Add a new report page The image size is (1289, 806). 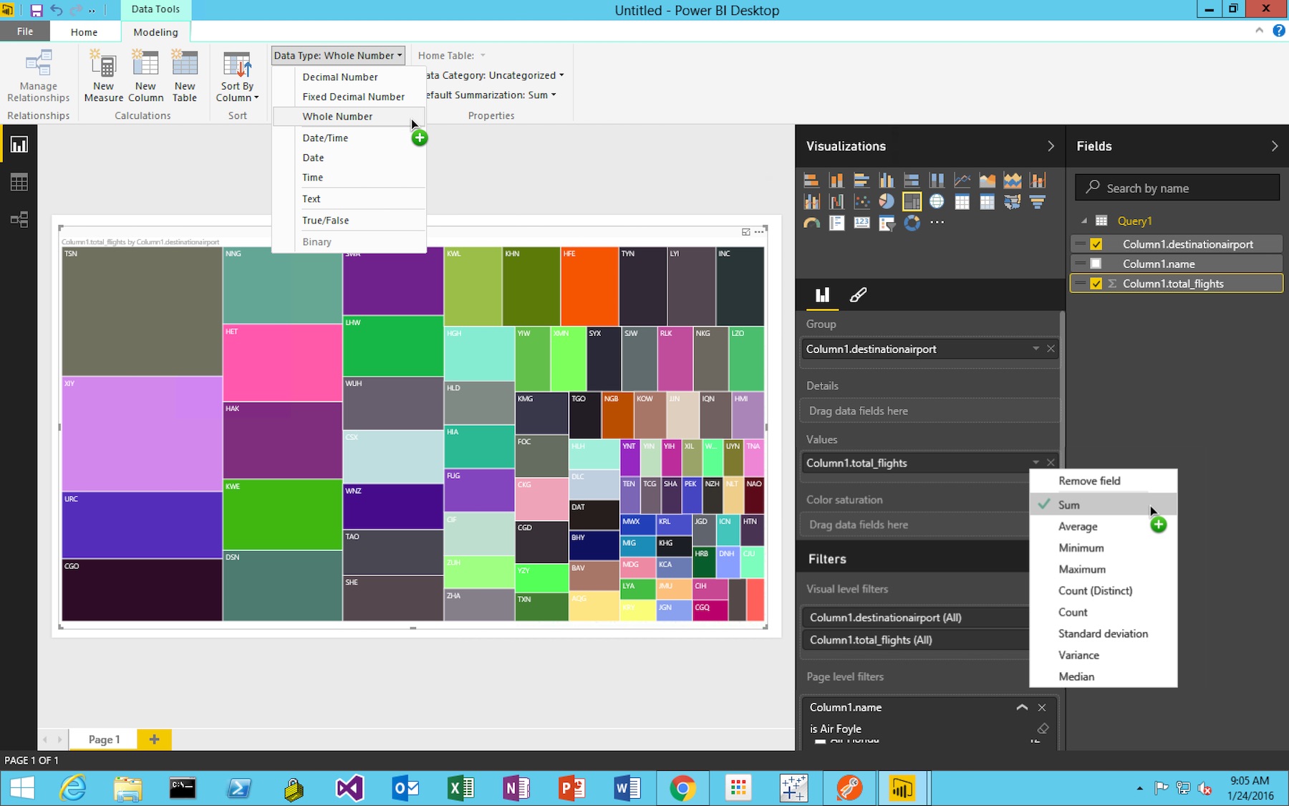[154, 739]
